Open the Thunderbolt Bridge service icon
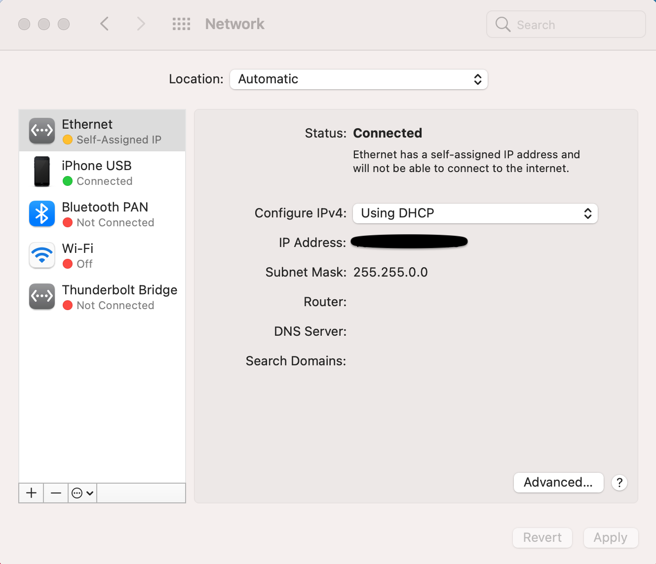This screenshot has height=564, width=656. coord(42,296)
